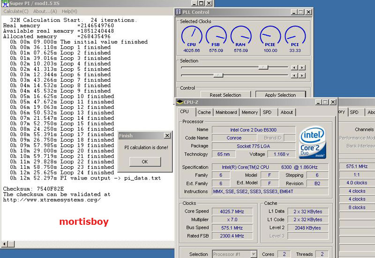Click the Reset Selection button
The height and width of the screenshot is (258, 375).
[225, 95]
